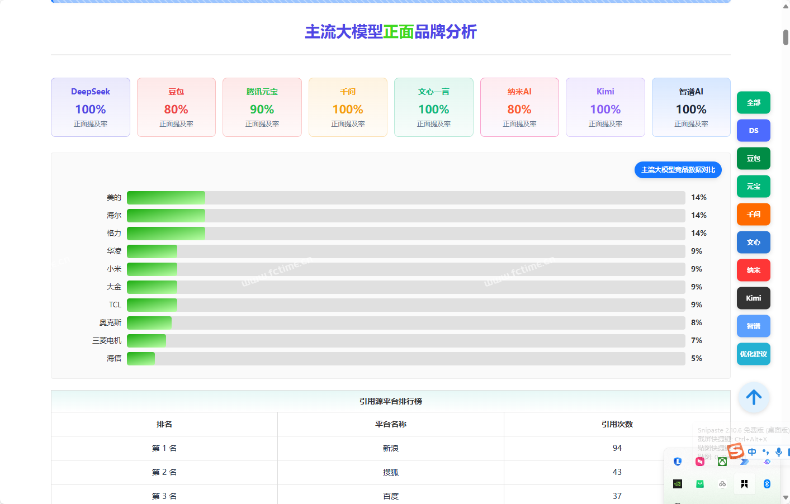Viewport: 790px width, 504px height.
Task: Switch to the DS sidebar tab
Action: tap(753, 131)
